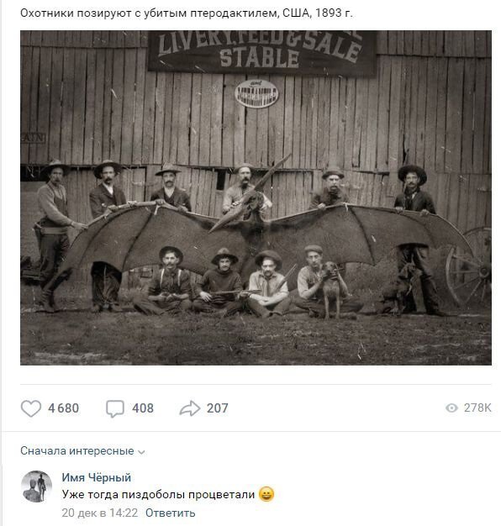
Task: Like the post with the heart icon
Action: (x=31, y=408)
